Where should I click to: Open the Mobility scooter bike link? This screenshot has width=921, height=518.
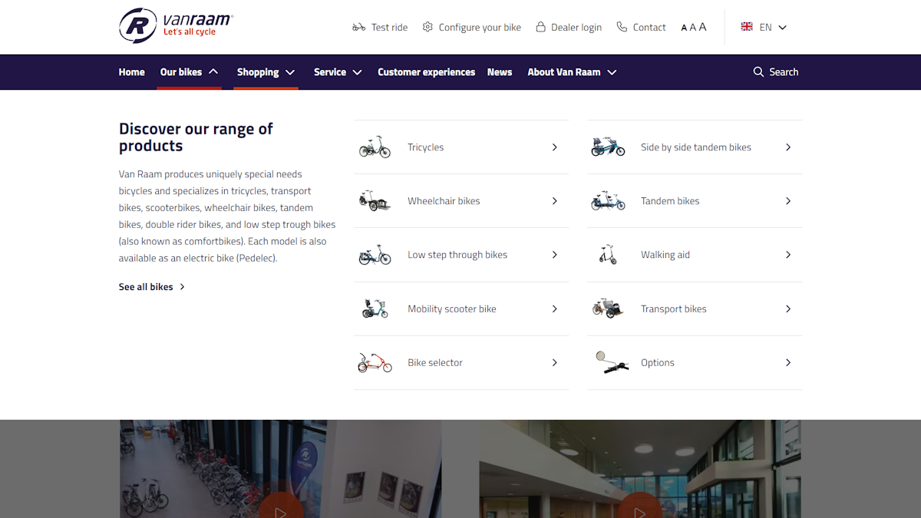pyautogui.click(x=452, y=308)
